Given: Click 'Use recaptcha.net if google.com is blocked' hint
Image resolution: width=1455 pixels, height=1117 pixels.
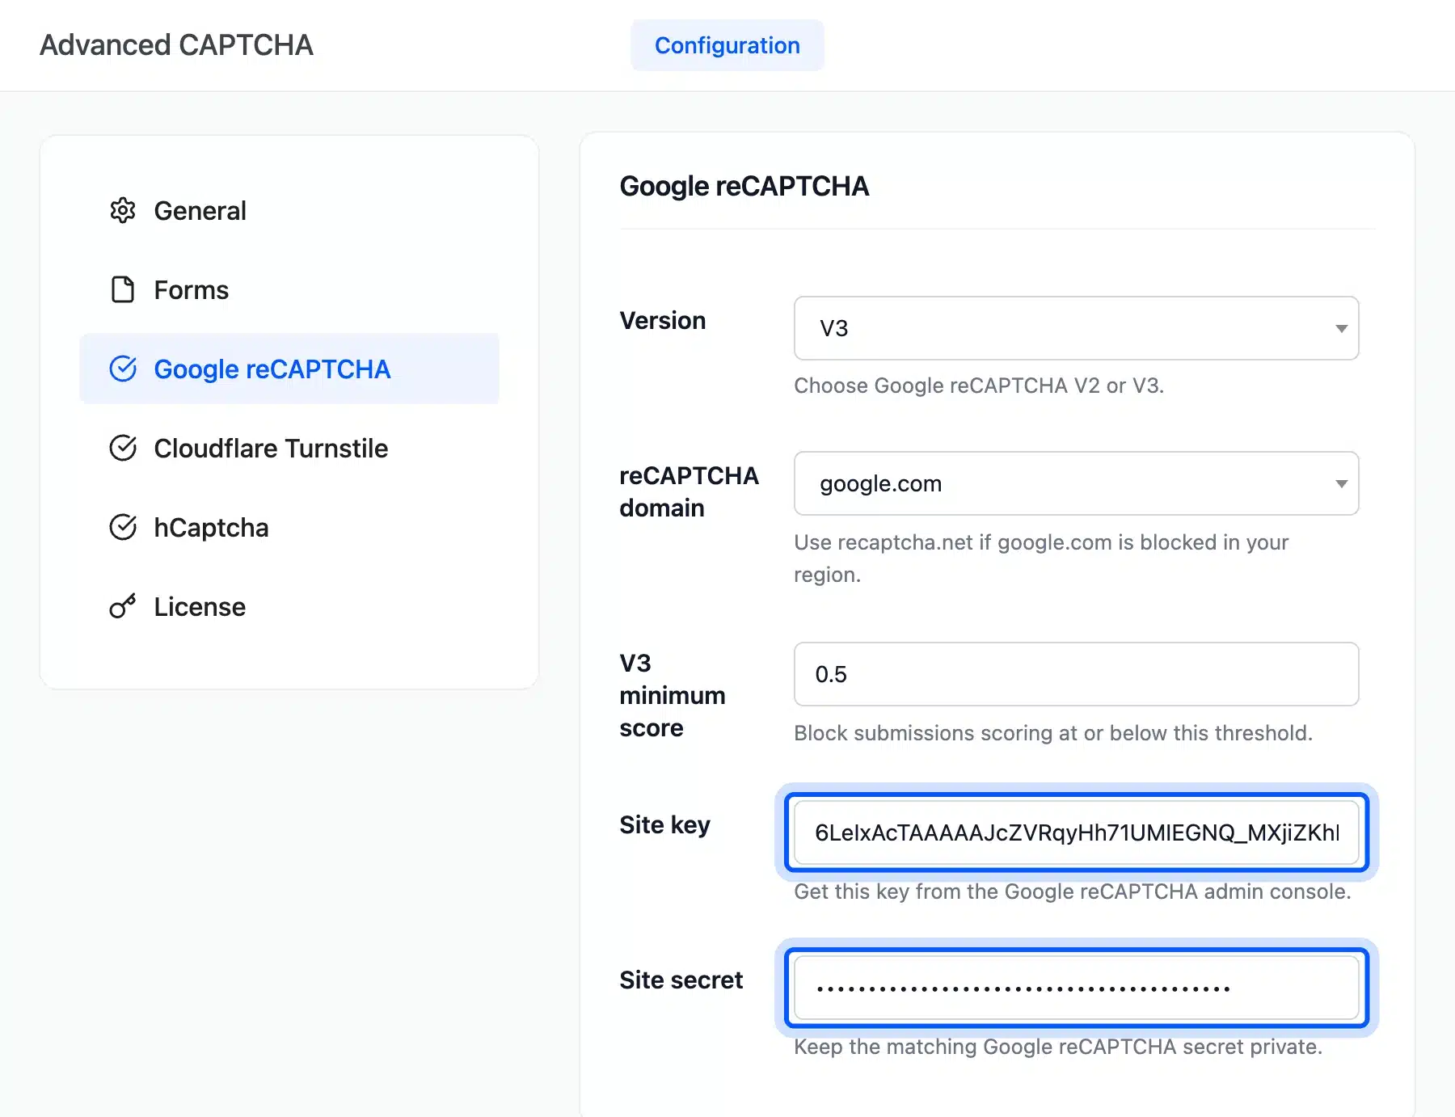Looking at the screenshot, I should pyautogui.click(x=1041, y=558).
